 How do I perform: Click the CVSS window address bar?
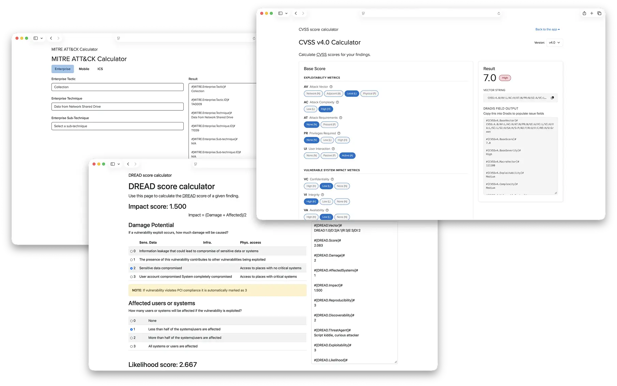[x=431, y=14]
